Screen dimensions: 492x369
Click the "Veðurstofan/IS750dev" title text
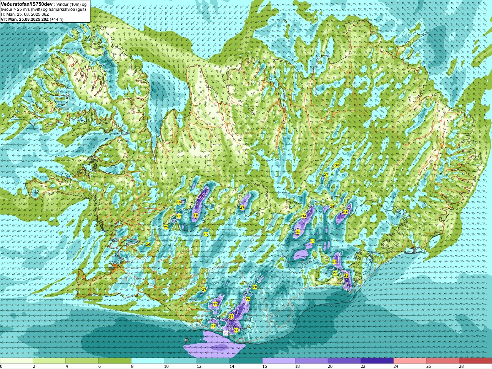click(27, 4)
